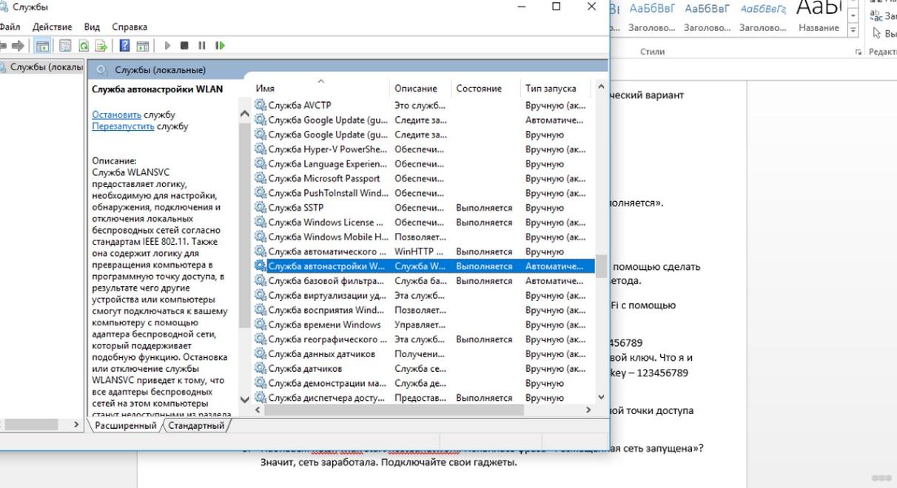
Task: Apply the Название style in Word gallery
Action: (819, 18)
